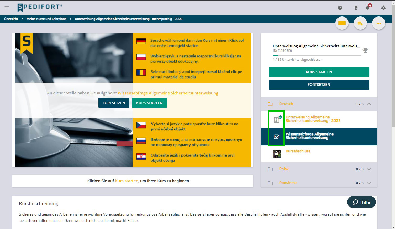
Task: Navigate to Meine Kurse und Lehrpläne breadcrumb
Action: coord(46,19)
